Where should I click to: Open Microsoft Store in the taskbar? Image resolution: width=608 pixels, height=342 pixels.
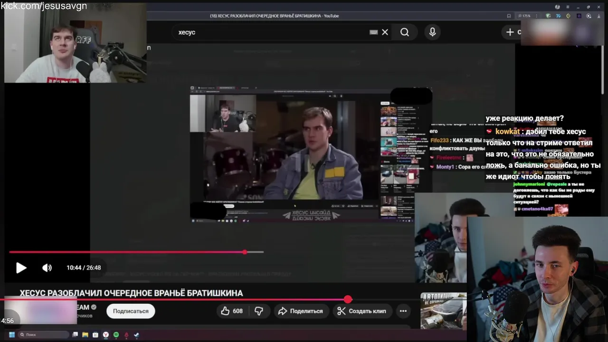(95, 334)
